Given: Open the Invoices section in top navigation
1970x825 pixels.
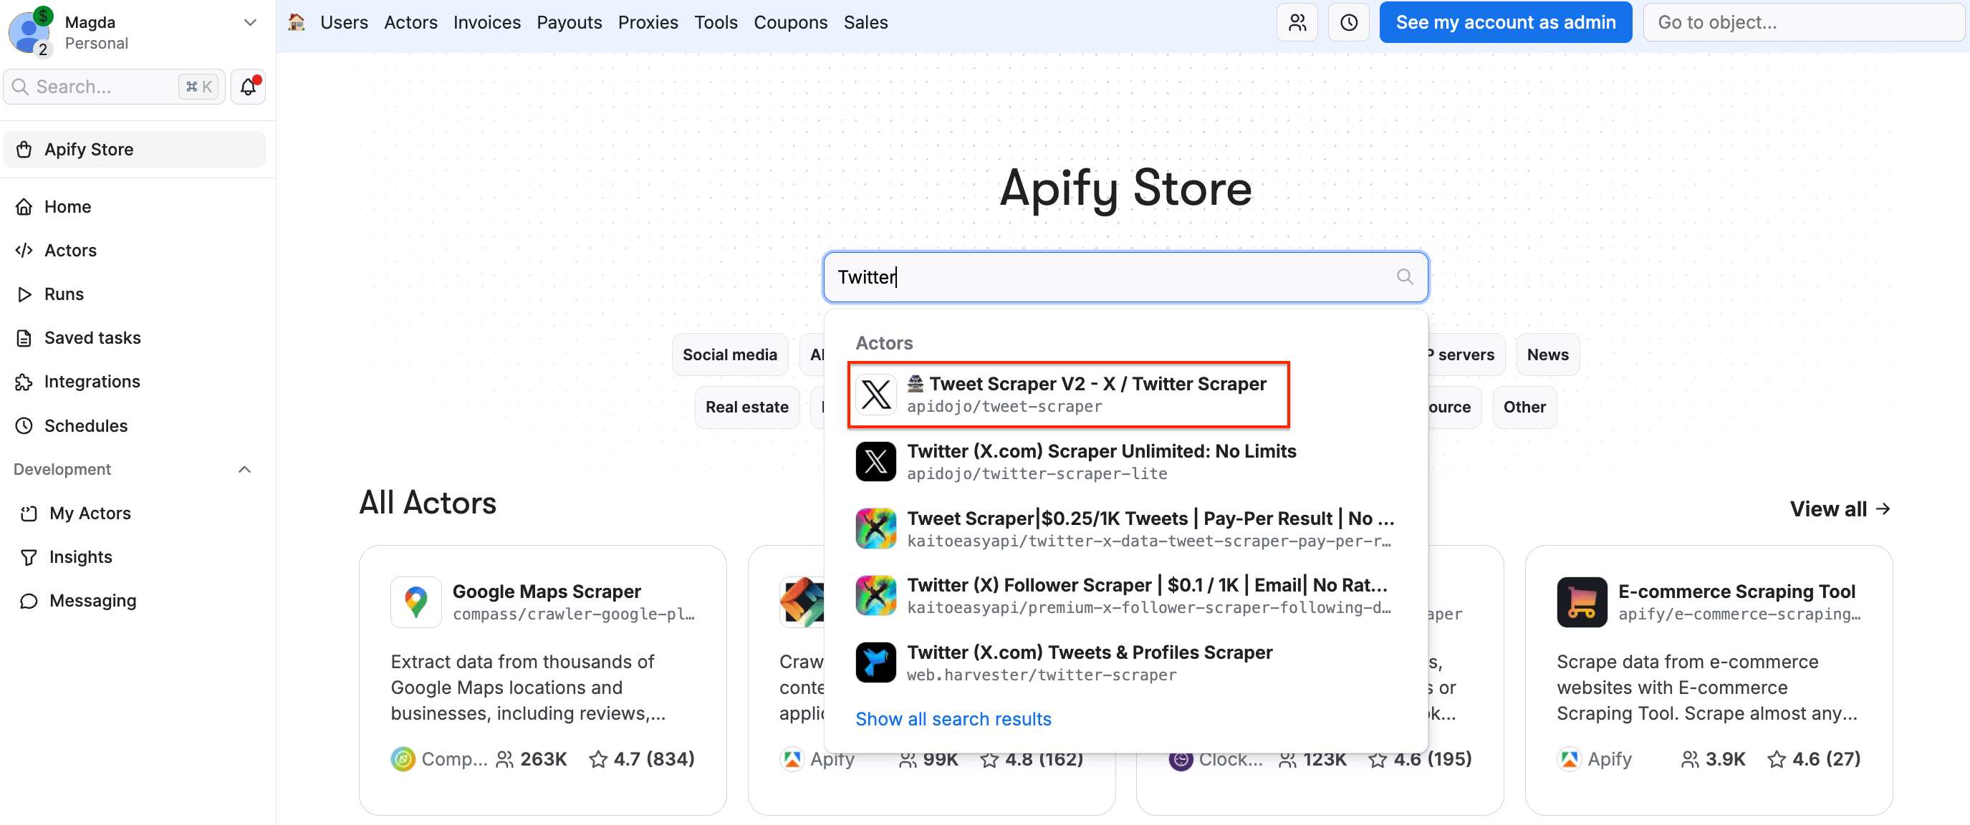Looking at the screenshot, I should (x=486, y=22).
